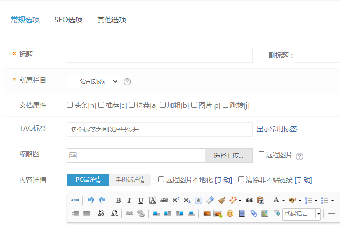
Task: Apply italic formatting in editor
Action: pyautogui.click(x=129, y=200)
